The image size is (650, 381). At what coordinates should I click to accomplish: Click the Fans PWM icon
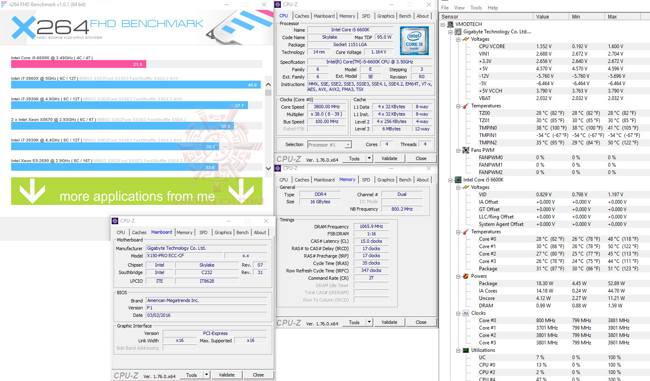[466, 150]
